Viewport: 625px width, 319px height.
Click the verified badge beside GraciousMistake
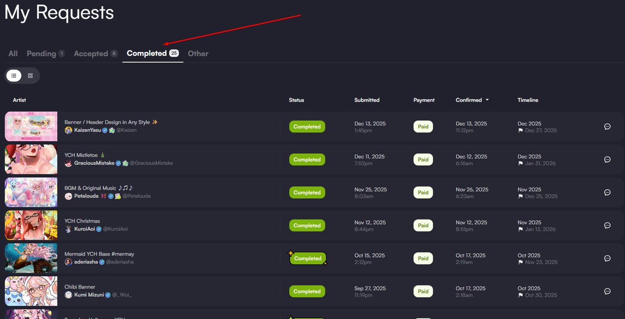[118, 163]
